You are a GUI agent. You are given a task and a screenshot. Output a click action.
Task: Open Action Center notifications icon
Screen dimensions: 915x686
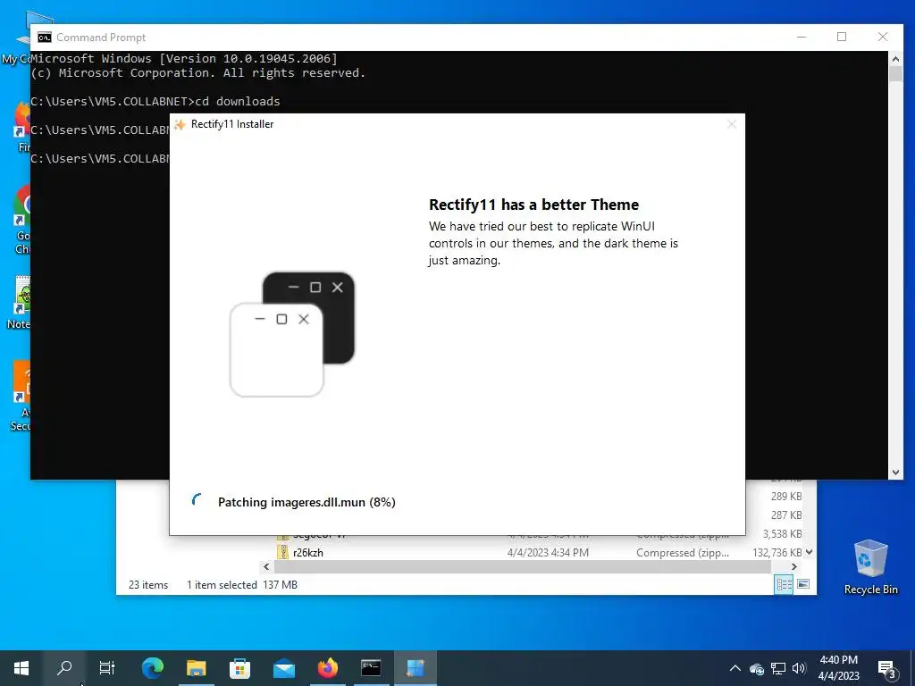coord(886,668)
